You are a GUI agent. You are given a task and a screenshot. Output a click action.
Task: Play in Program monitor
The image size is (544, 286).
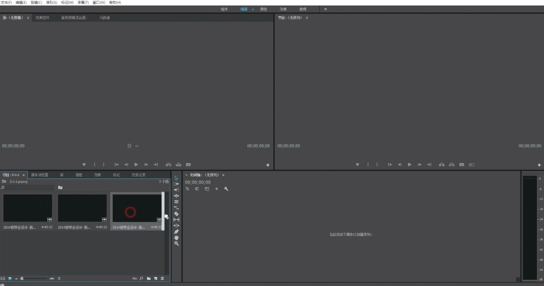click(410, 165)
